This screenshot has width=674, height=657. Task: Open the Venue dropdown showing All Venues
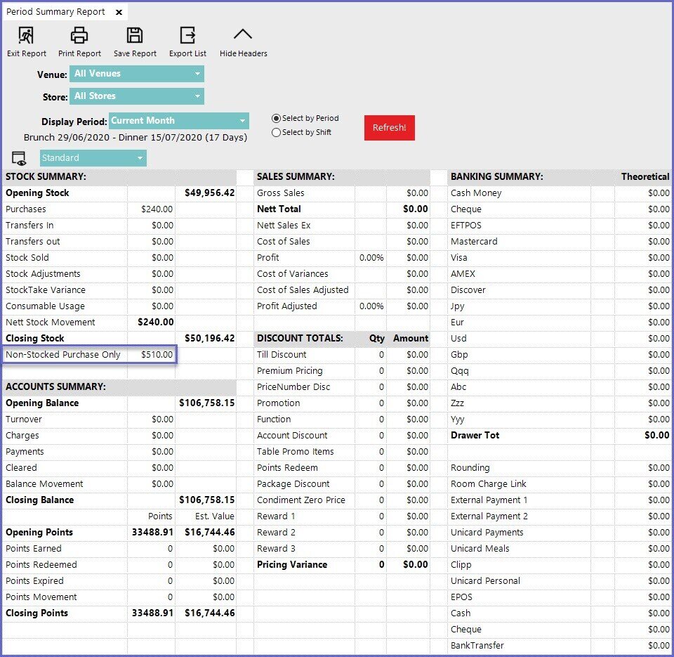(136, 74)
